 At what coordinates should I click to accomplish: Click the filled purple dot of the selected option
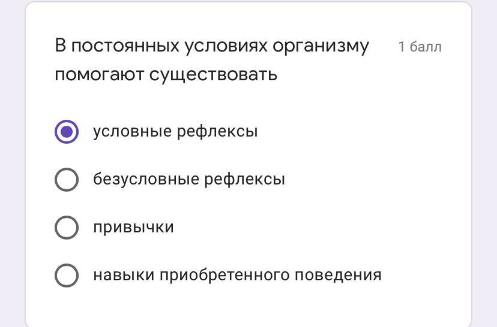[67, 132]
